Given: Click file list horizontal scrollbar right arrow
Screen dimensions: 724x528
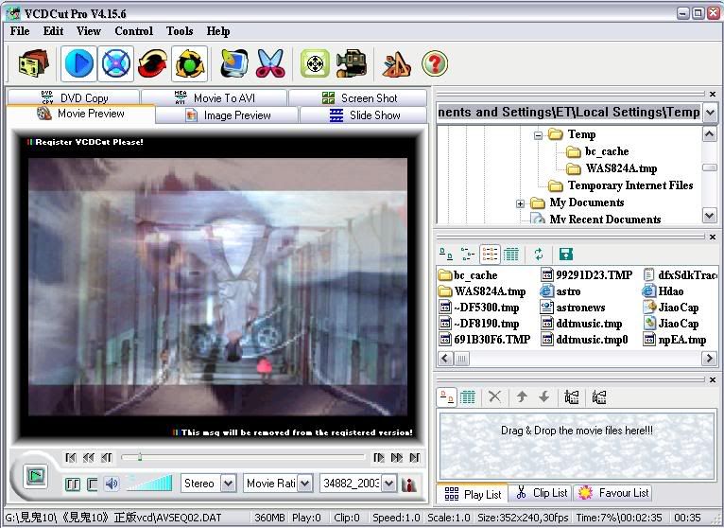Looking at the screenshot, I should tap(709, 358).
